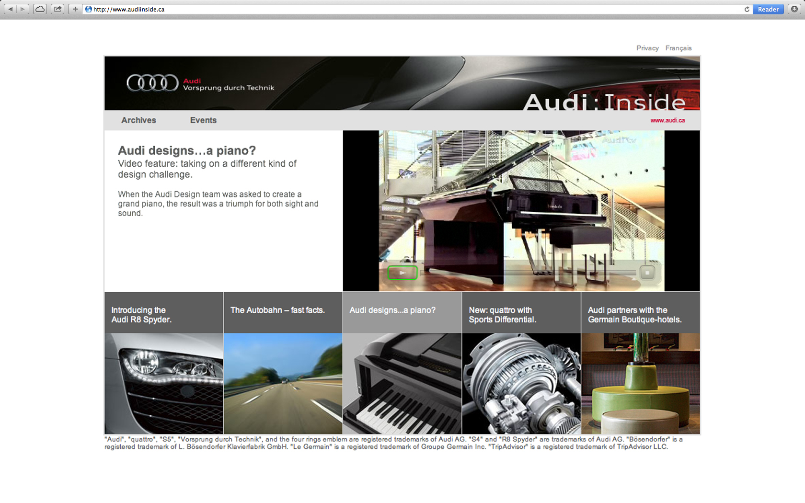Select the Audi R8 Spyder headlight thumbnail

164,383
